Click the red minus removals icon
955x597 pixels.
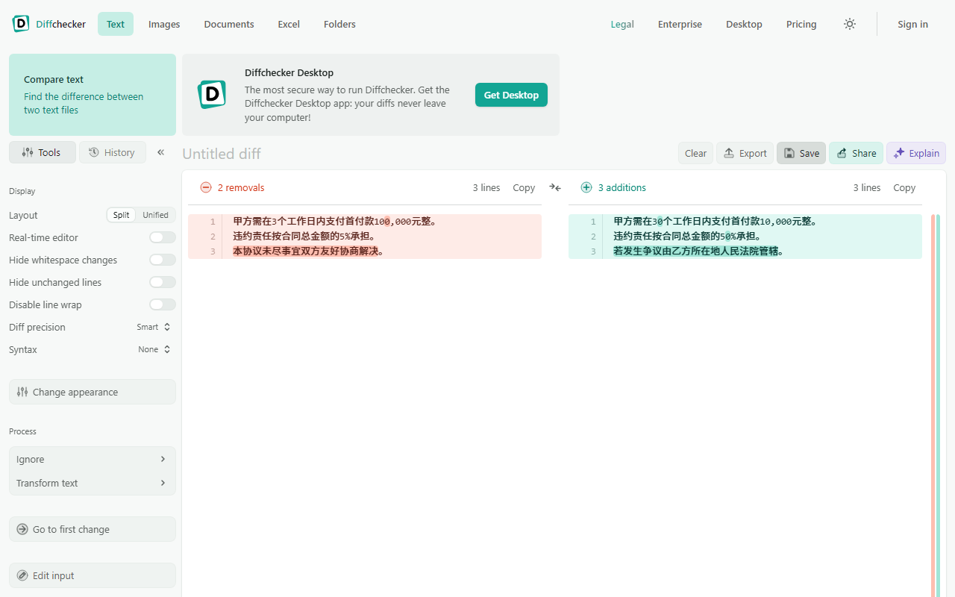(x=206, y=187)
